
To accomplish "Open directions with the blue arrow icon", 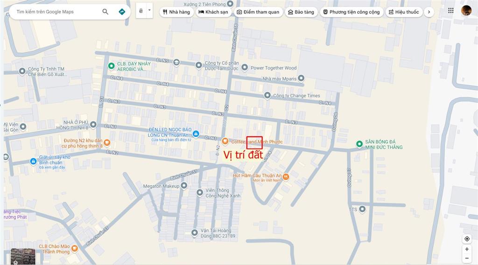I will (x=122, y=12).
